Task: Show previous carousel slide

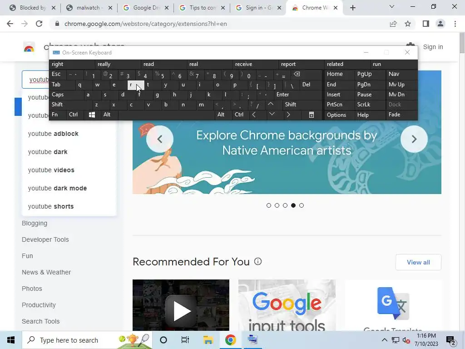Action: click(x=160, y=139)
